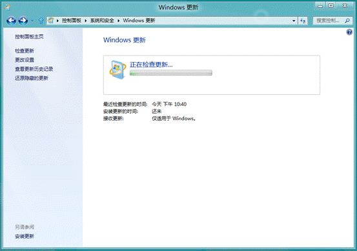Open recent pages dropdown next to Forward
Image resolution: width=357 pixels, height=251 pixels.
click(x=32, y=21)
